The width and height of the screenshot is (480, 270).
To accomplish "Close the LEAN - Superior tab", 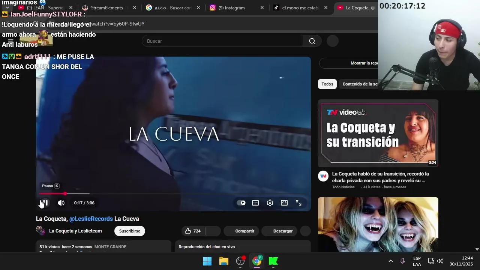I will tap(71, 7).
